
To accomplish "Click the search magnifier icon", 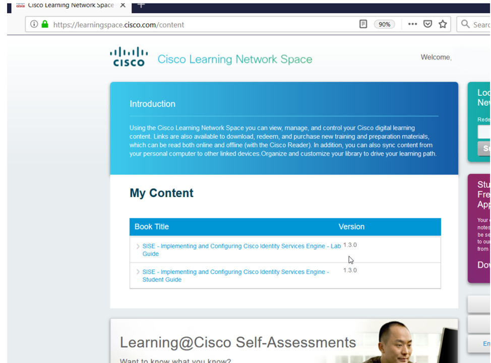I will coord(465,24).
